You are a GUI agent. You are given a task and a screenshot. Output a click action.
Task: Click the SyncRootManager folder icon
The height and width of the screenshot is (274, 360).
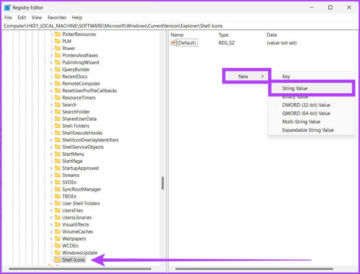click(x=57, y=189)
